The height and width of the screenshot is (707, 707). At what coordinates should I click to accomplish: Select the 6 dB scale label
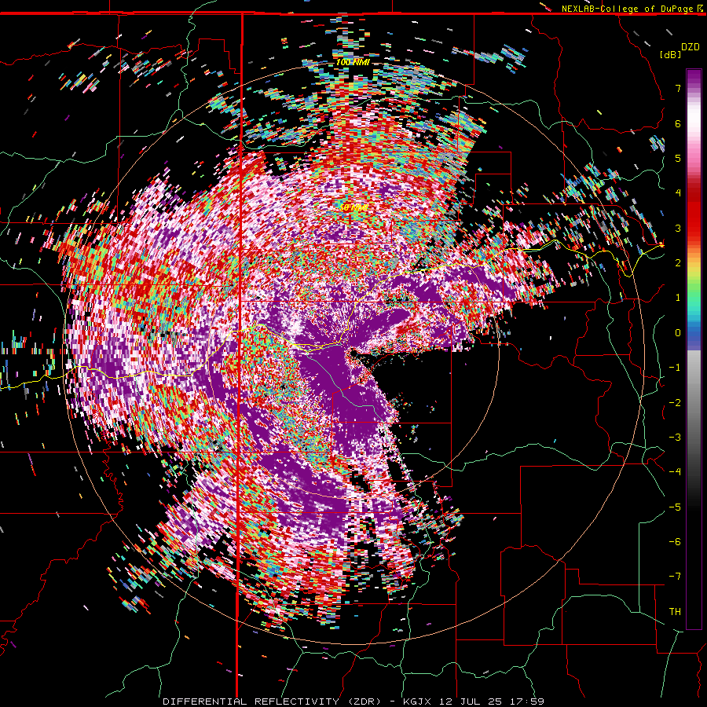pyautogui.click(x=678, y=123)
